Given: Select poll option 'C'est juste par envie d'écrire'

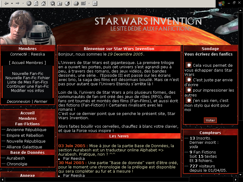Looking at the screenshot, I should pyautogui.click(x=189, y=80).
